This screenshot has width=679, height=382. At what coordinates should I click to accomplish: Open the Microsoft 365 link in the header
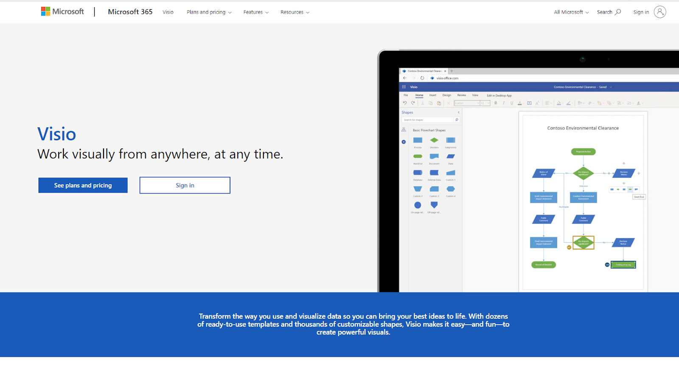(x=130, y=12)
